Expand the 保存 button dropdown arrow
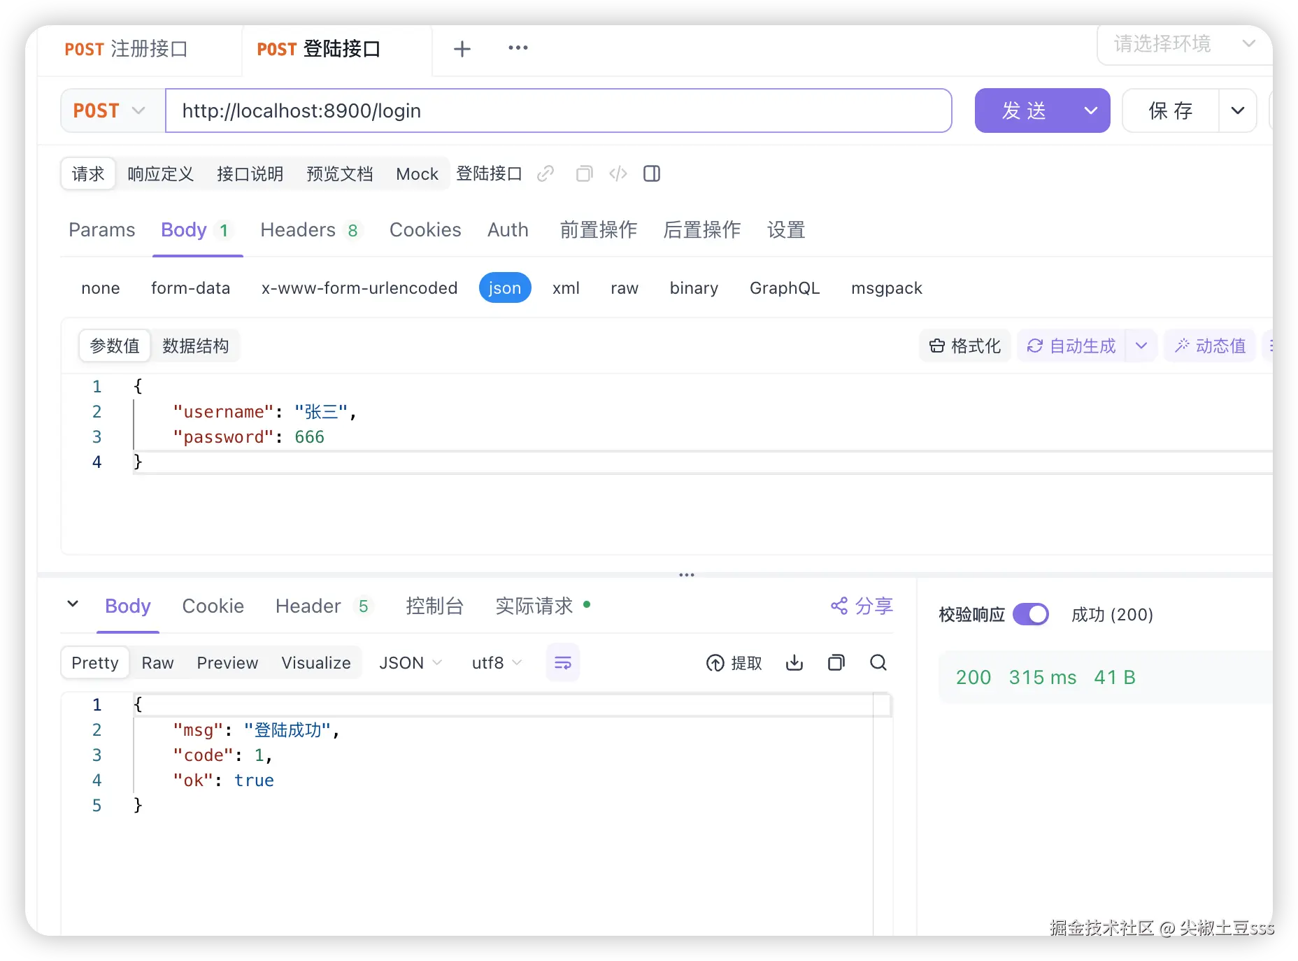This screenshot has height=961, width=1298. click(x=1238, y=111)
